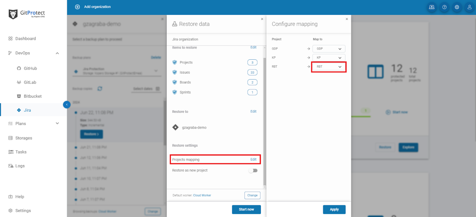Collapse the DevOps sidebar section

point(57,53)
